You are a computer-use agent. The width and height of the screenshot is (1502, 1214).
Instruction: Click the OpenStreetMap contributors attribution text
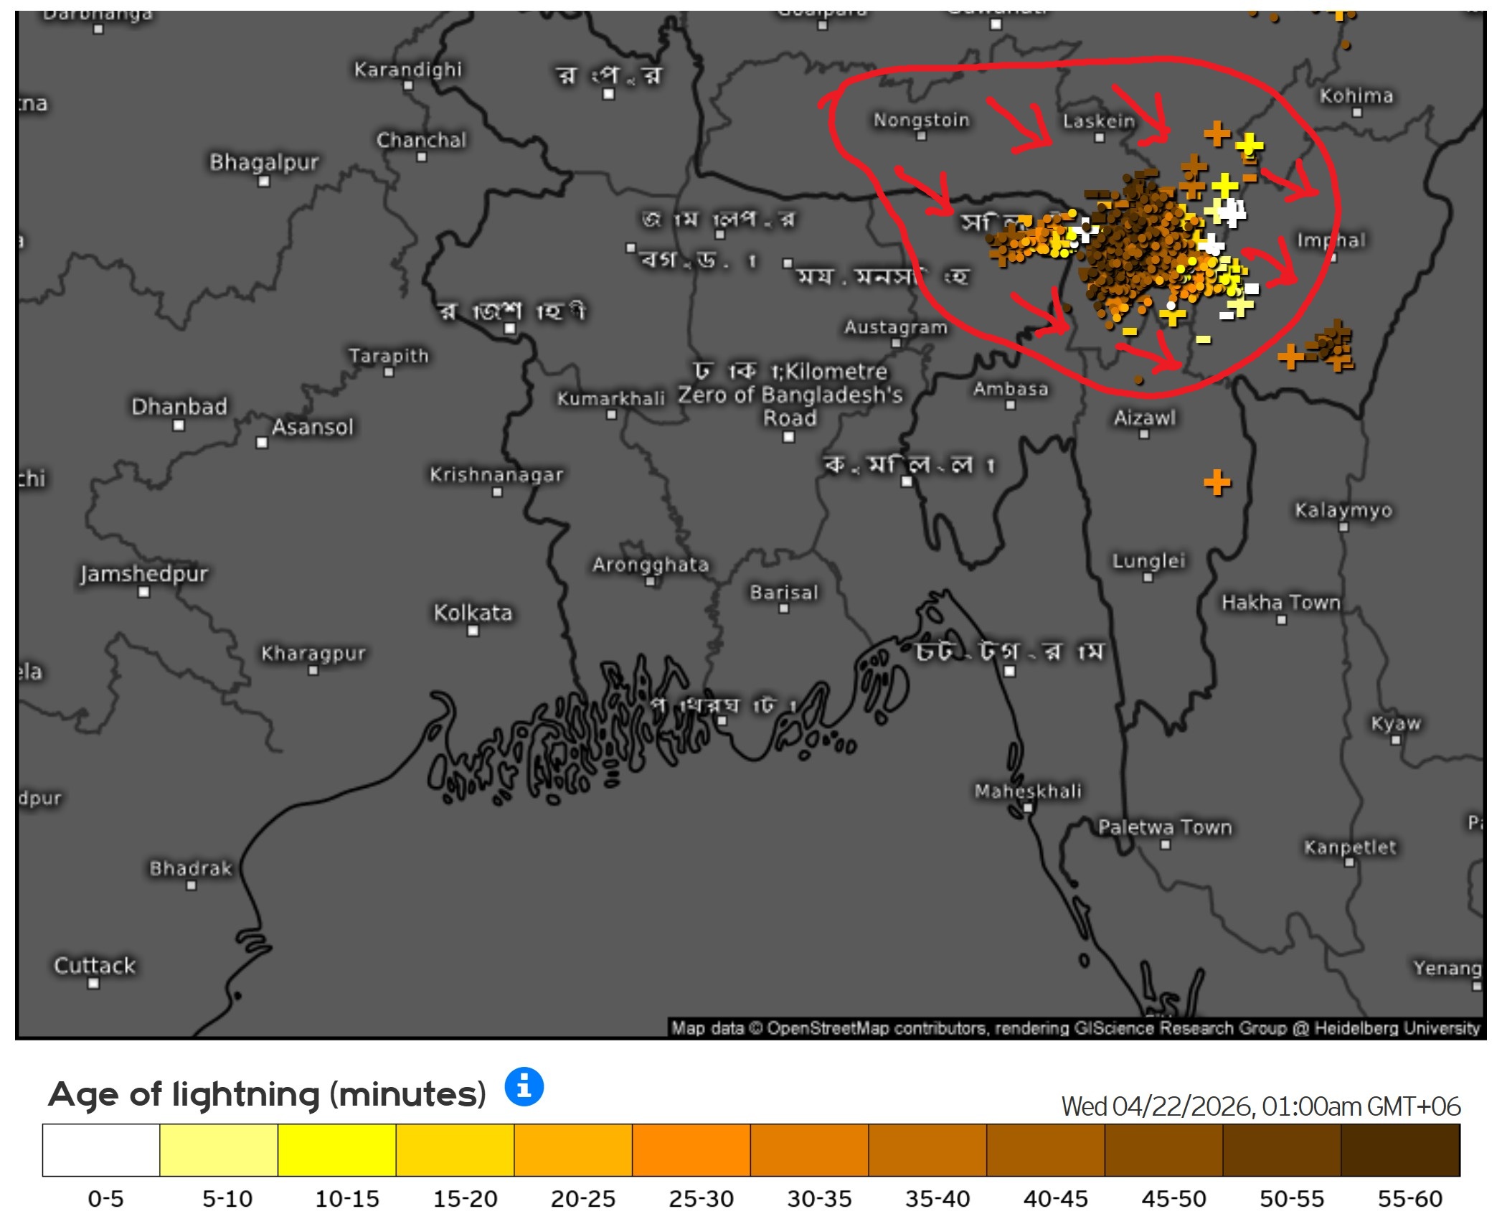tap(875, 1028)
